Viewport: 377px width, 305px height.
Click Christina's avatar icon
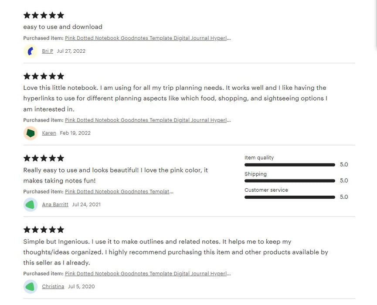[30, 286]
